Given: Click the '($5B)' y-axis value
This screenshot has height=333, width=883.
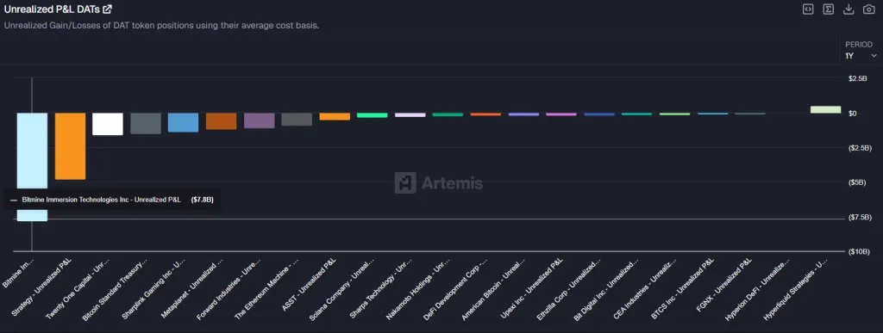Looking at the screenshot, I should [x=857, y=182].
